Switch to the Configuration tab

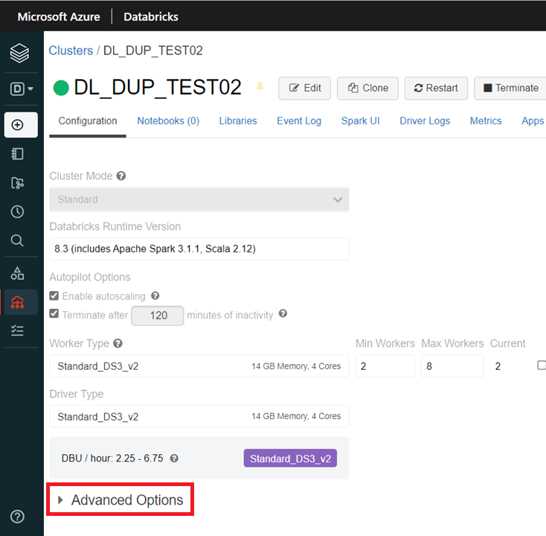(88, 121)
